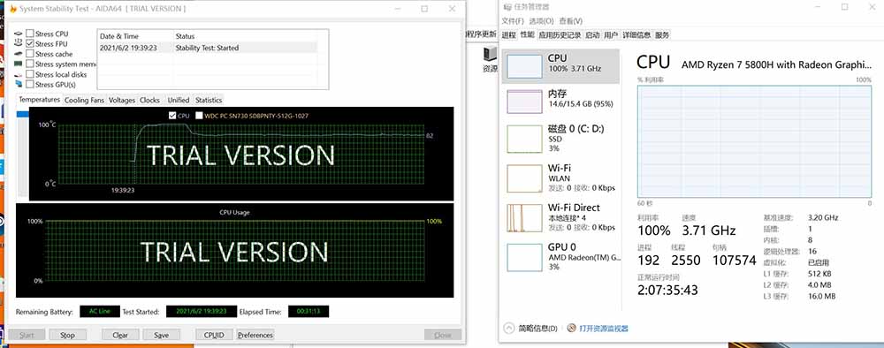The image size is (884, 348).
Task: Click the 'AC Line' battery status field
Action: (100, 312)
